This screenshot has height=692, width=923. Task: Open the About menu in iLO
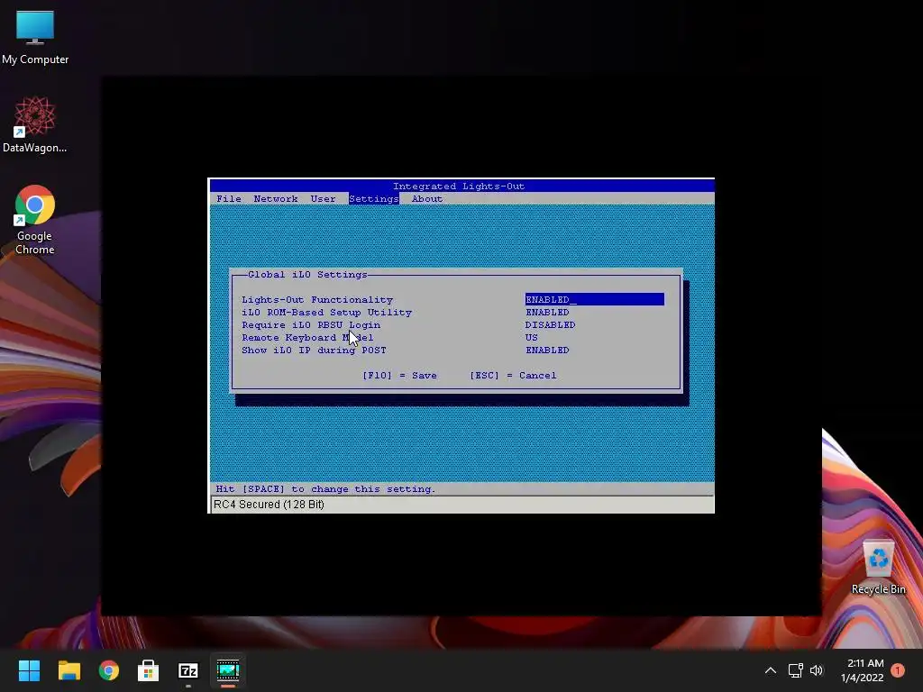click(x=427, y=199)
